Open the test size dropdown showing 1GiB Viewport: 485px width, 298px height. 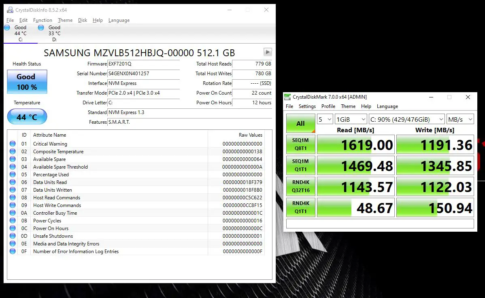(x=351, y=119)
